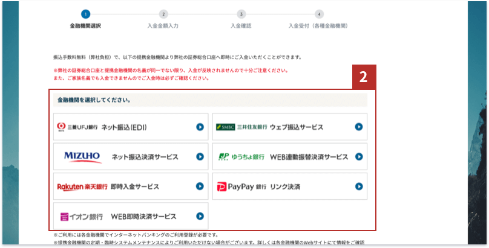Click the SMBC 三井住友銀行 logo
489x248 pixels.
[x=241, y=127]
